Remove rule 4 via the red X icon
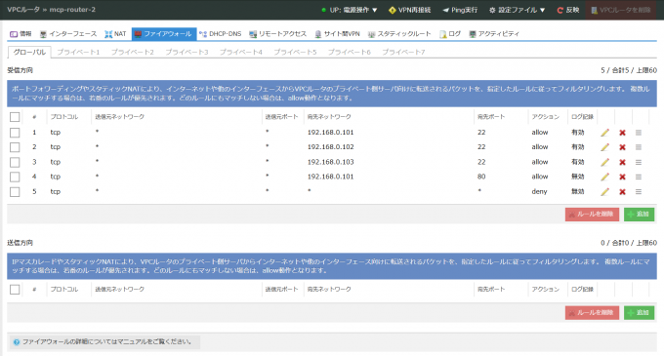The width and height of the screenshot is (664, 356). pos(622,178)
